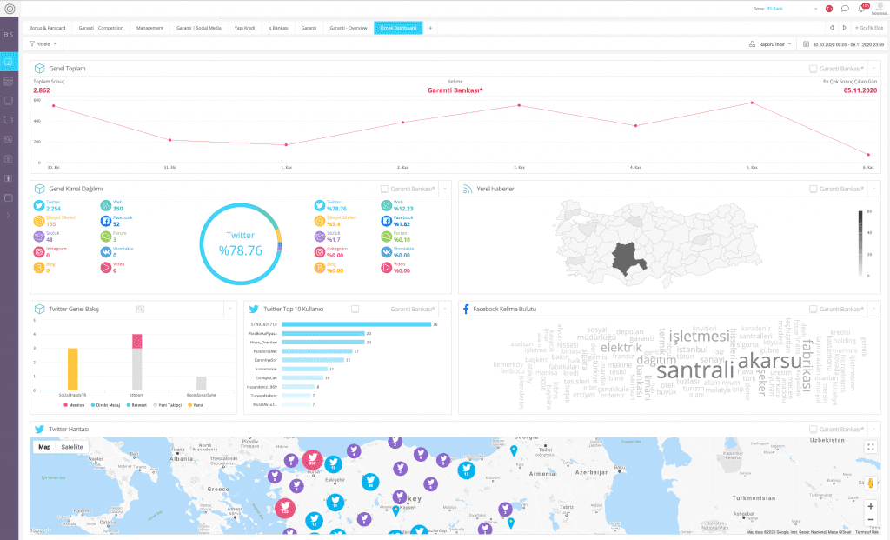Click the Forum icon showing count 3
The image size is (890, 540).
click(x=105, y=237)
